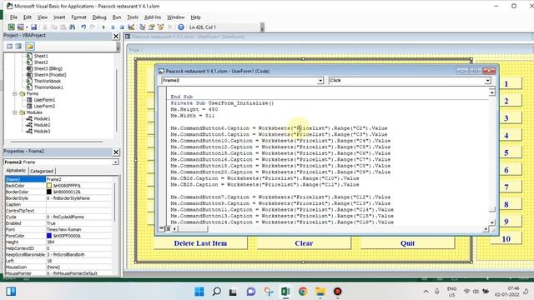This screenshot has width=534, height=300.
Task: Open the View menu
Action: coord(43,17)
